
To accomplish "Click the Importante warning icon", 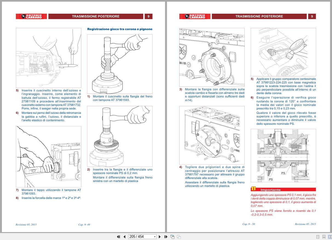I will click(253, 189).
